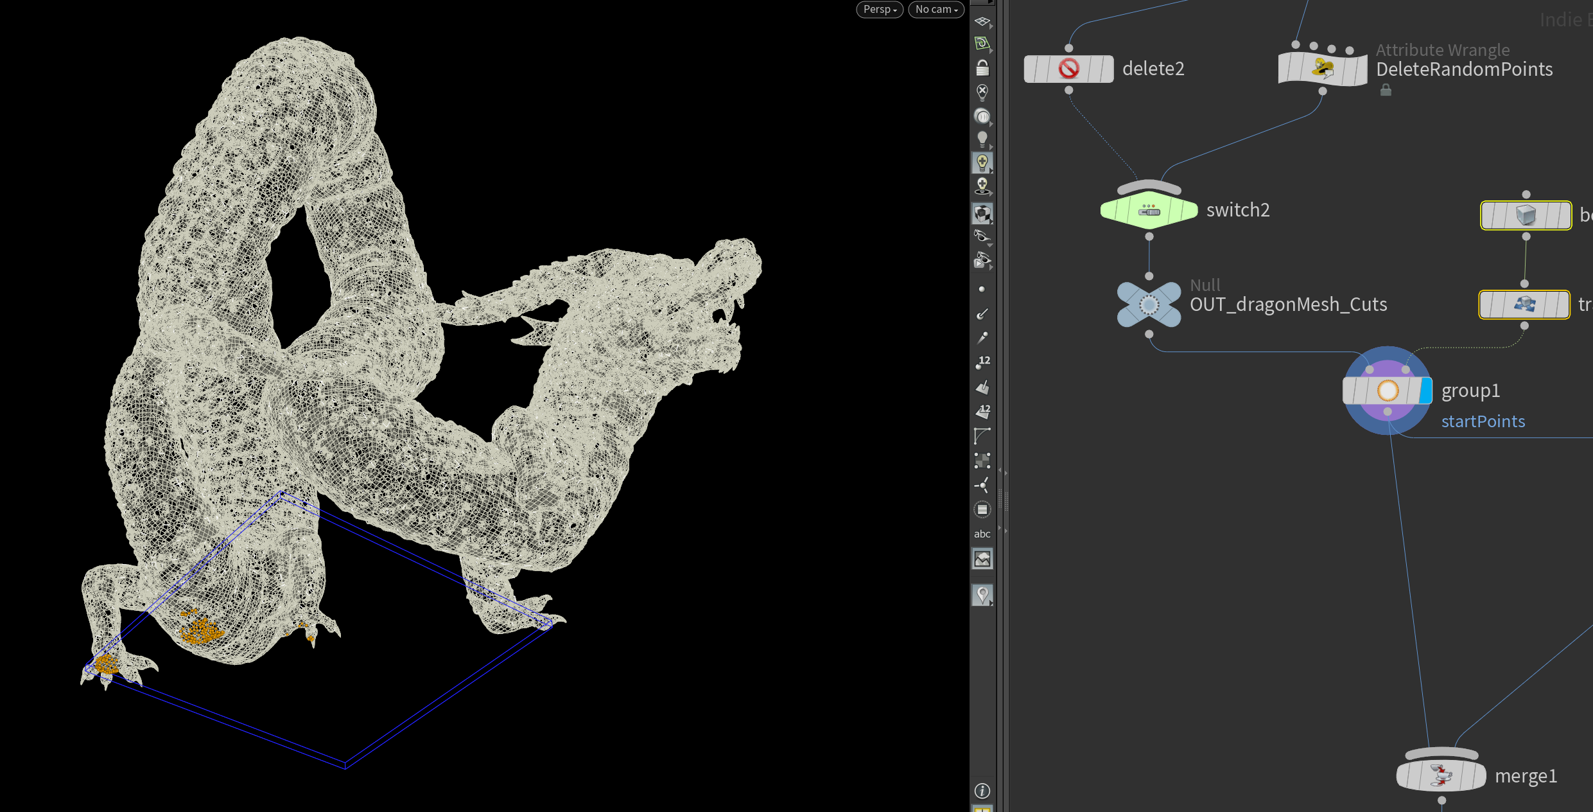Click the output connector of merge1
Viewport: 1593px width, 812px height.
pyautogui.click(x=1441, y=800)
